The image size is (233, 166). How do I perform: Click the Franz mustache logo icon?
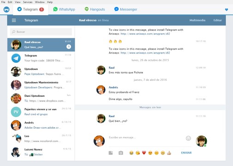click(6, 10)
